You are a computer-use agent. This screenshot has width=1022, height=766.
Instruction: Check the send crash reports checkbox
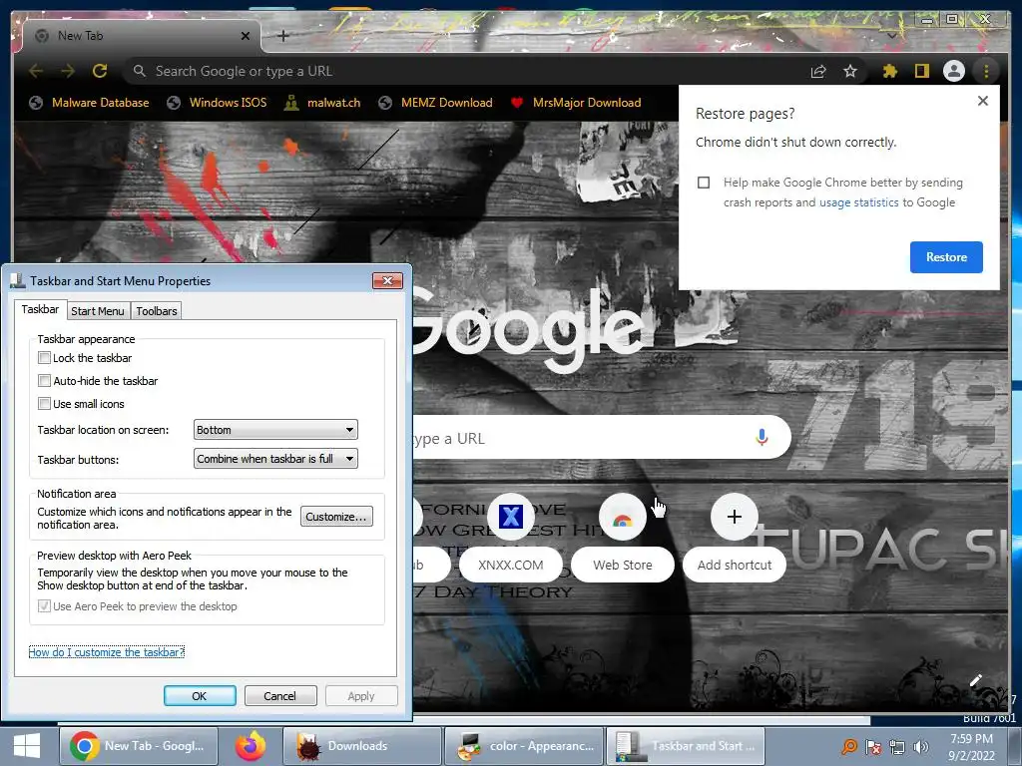coord(704,183)
